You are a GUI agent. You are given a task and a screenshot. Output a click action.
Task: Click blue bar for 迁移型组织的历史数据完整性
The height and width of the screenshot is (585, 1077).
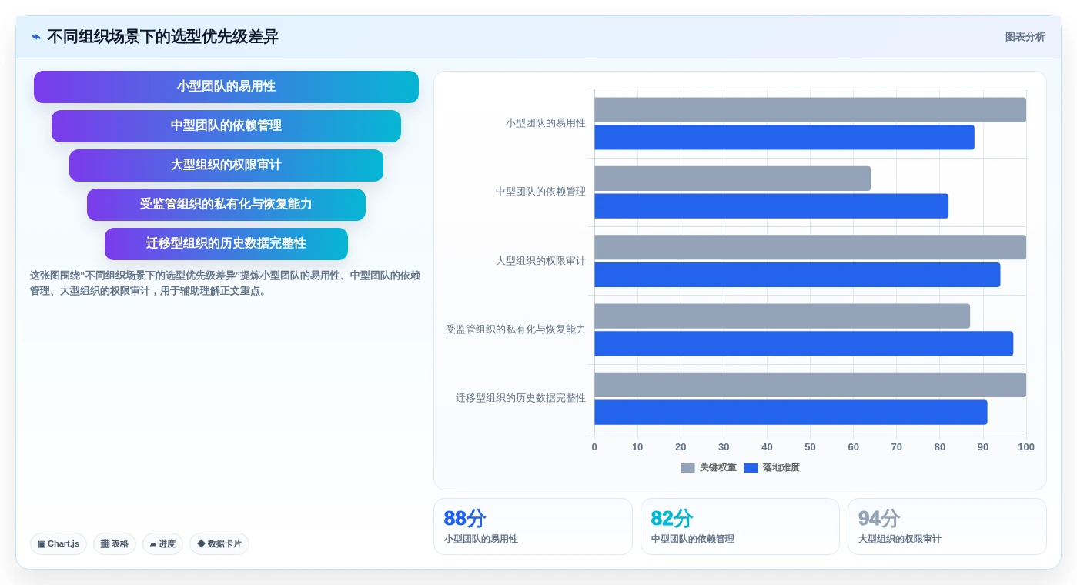[x=791, y=413]
